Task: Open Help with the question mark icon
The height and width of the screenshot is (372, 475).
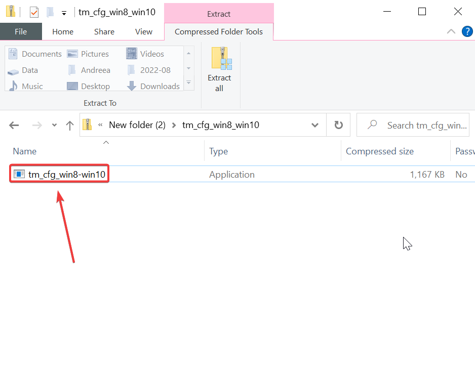Action: pyautogui.click(x=467, y=31)
